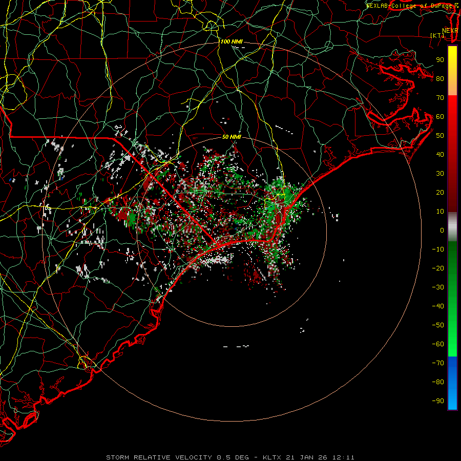Select the -10 value on the velocity scale
The height and width of the screenshot is (461, 461).
pos(438,249)
